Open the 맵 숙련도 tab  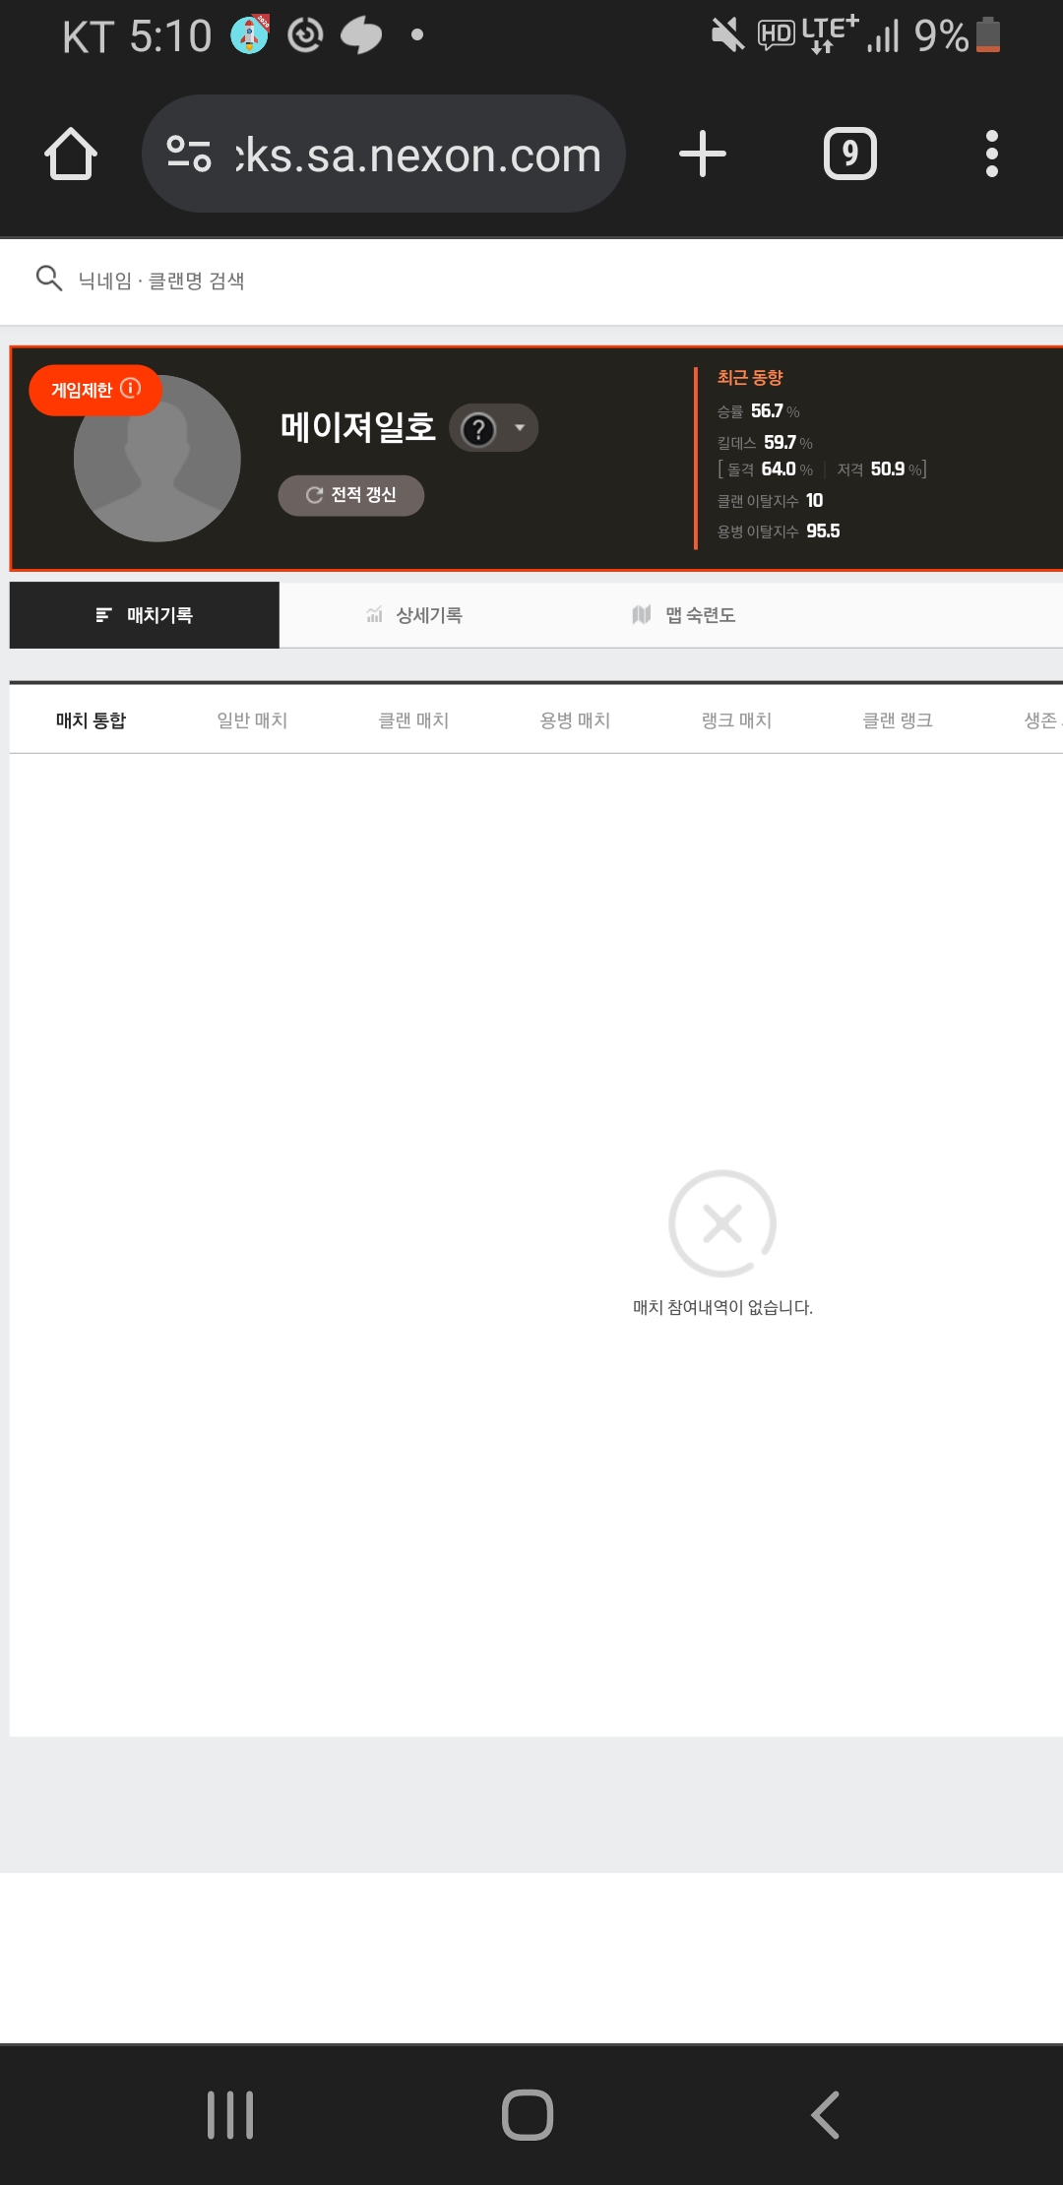pyautogui.click(x=684, y=615)
